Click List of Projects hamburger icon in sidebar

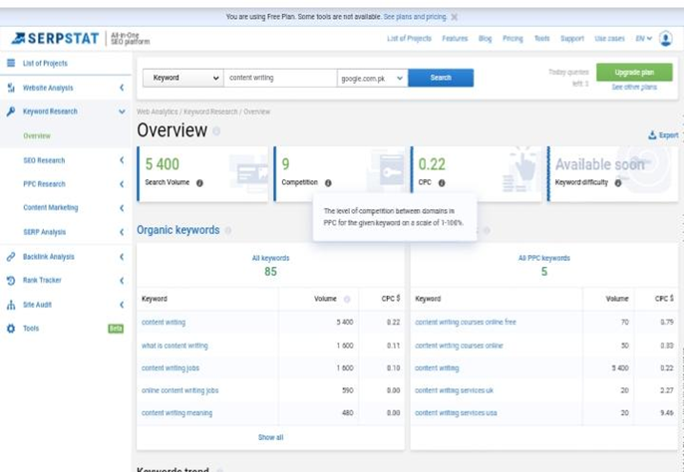coord(11,63)
